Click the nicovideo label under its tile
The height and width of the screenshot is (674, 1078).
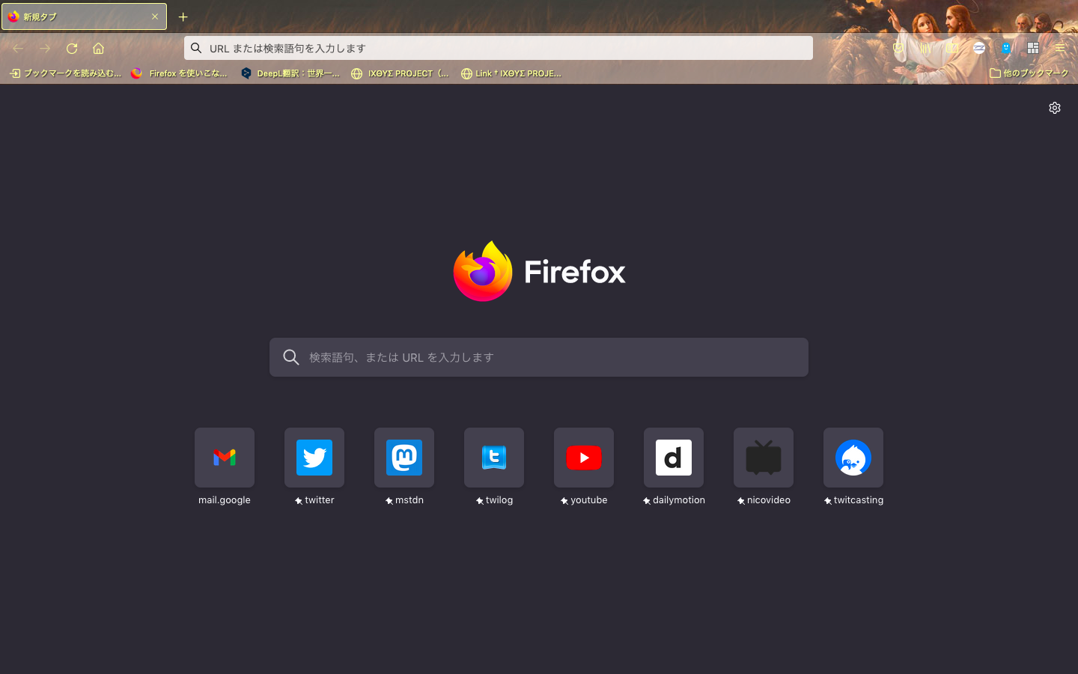[x=769, y=500]
